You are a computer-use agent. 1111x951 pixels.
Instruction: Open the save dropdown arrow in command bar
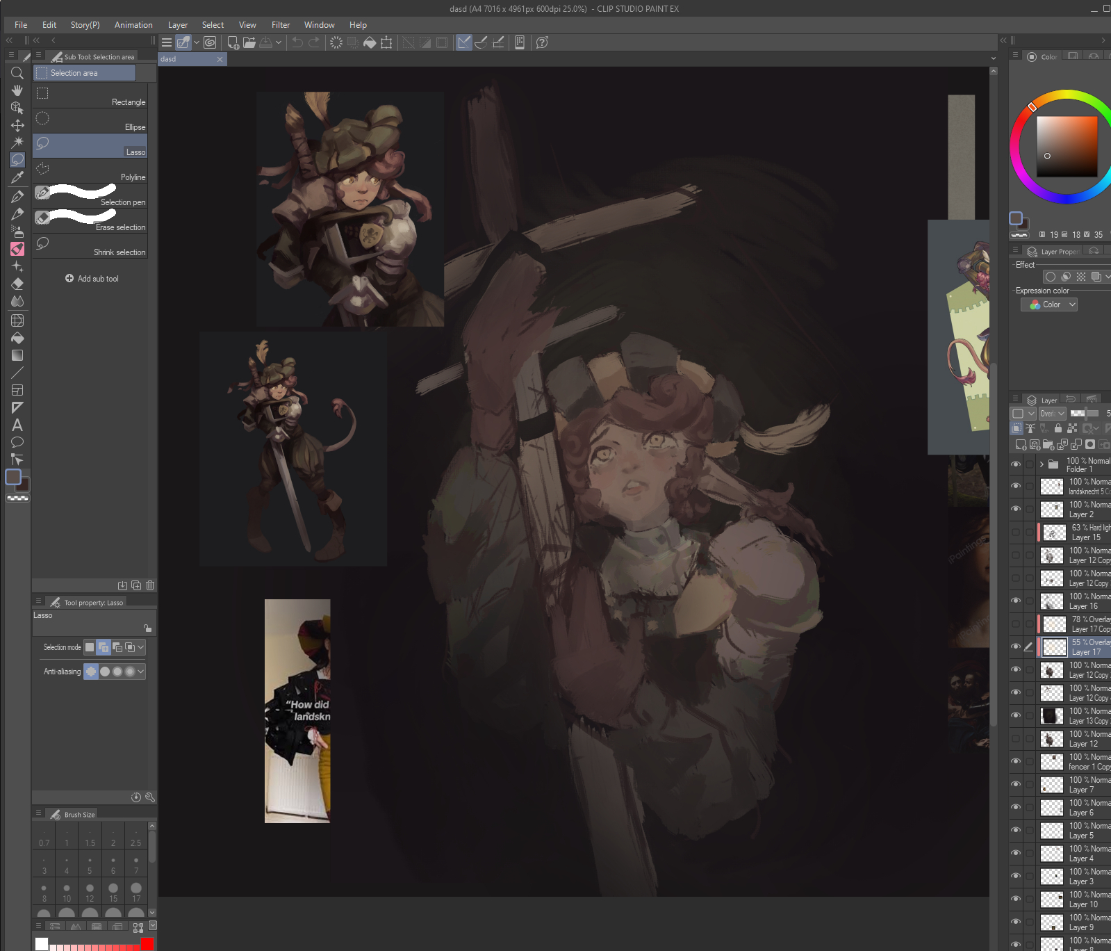click(279, 42)
